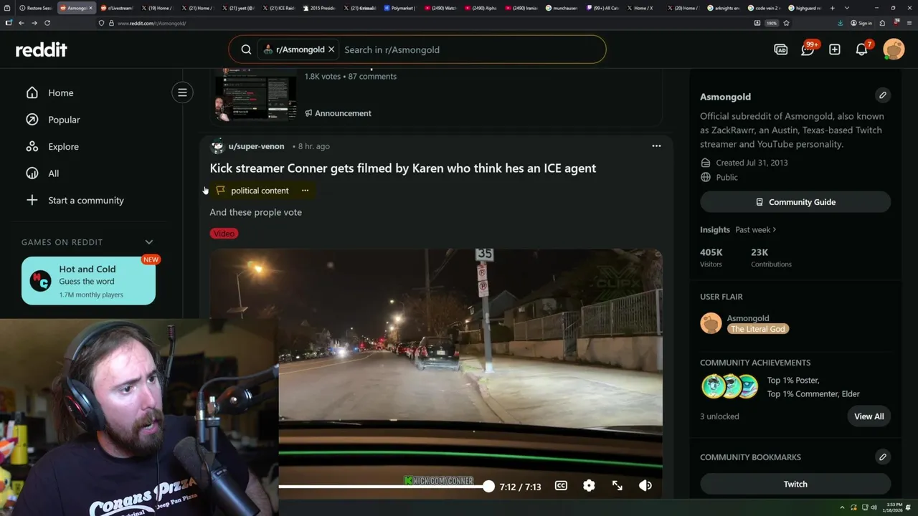The height and width of the screenshot is (516, 918).
Task: Switch to the r/Livestream tab
Action: [116, 8]
